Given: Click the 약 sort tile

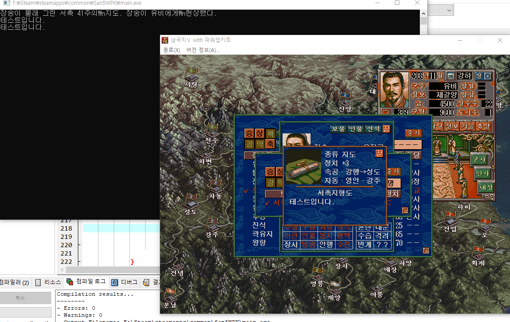Looking at the screenshot, I should coord(259,144).
